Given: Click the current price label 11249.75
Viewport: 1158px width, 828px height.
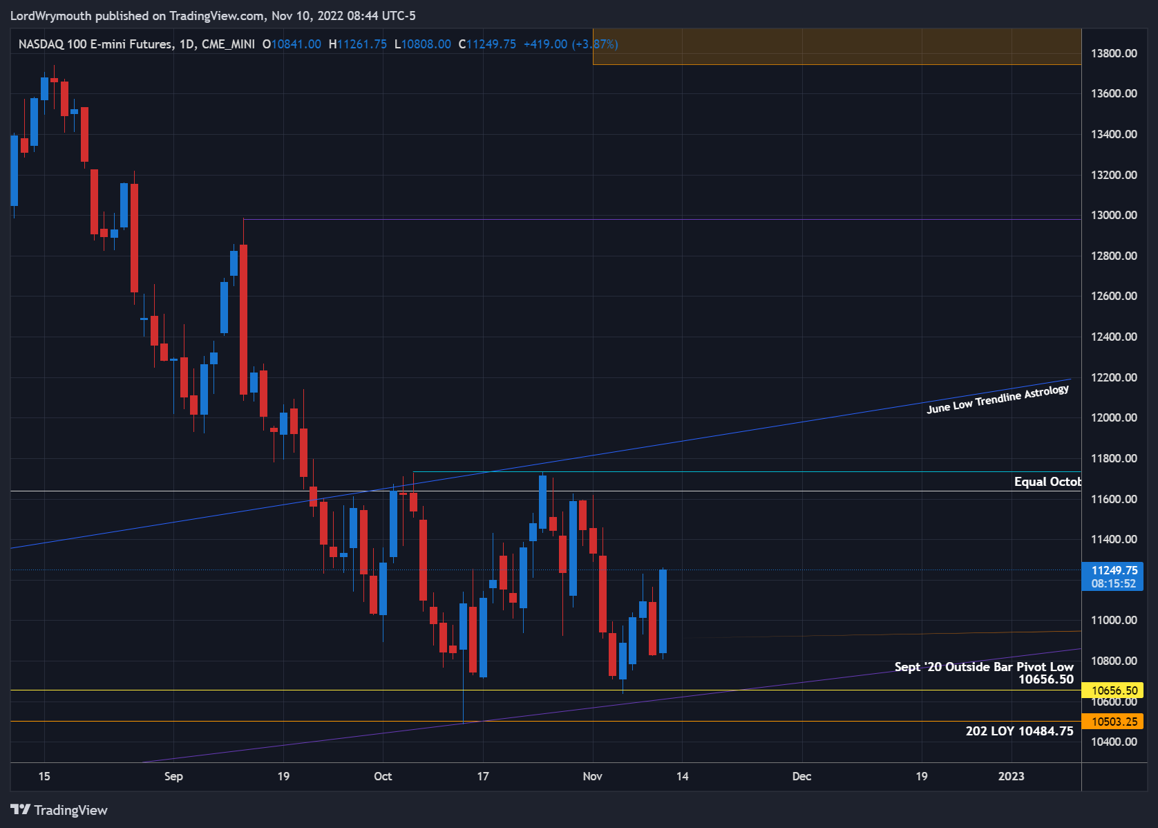Looking at the screenshot, I should pyautogui.click(x=1114, y=570).
